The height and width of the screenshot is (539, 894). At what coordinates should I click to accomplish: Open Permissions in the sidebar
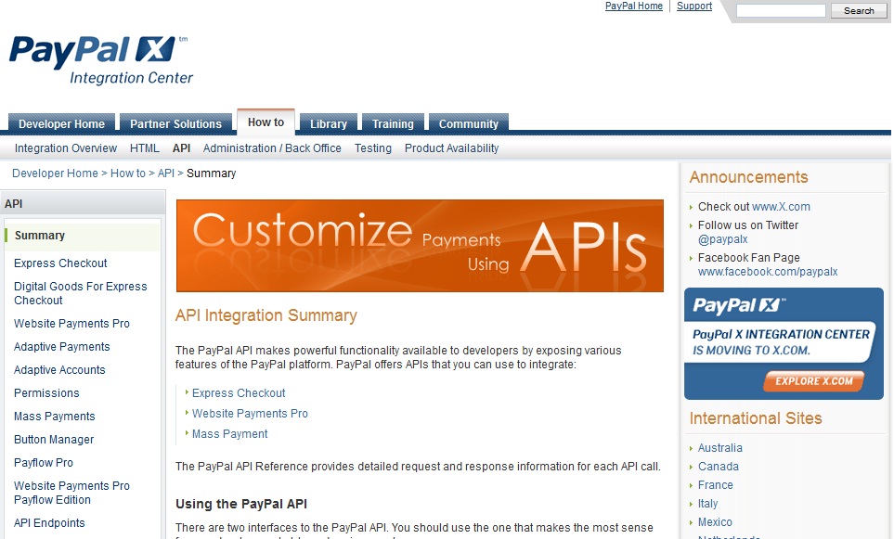coord(46,393)
